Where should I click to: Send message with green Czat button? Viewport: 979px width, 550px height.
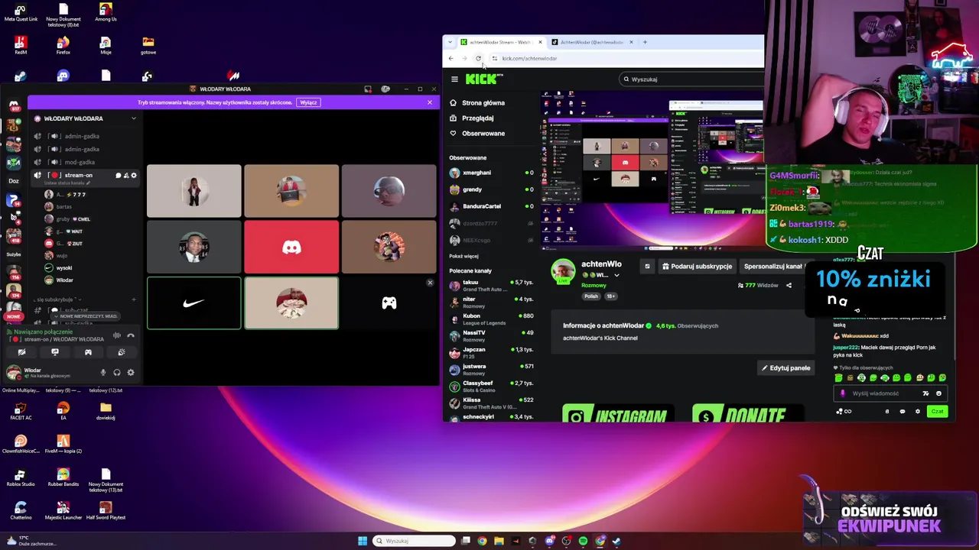pos(937,412)
